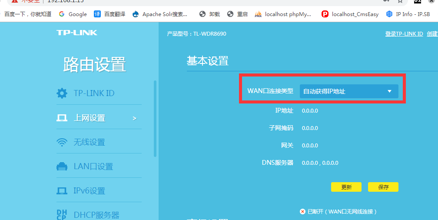Click the IP地址 value 0.0.0.0
438x220 pixels.
coord(310,111)
